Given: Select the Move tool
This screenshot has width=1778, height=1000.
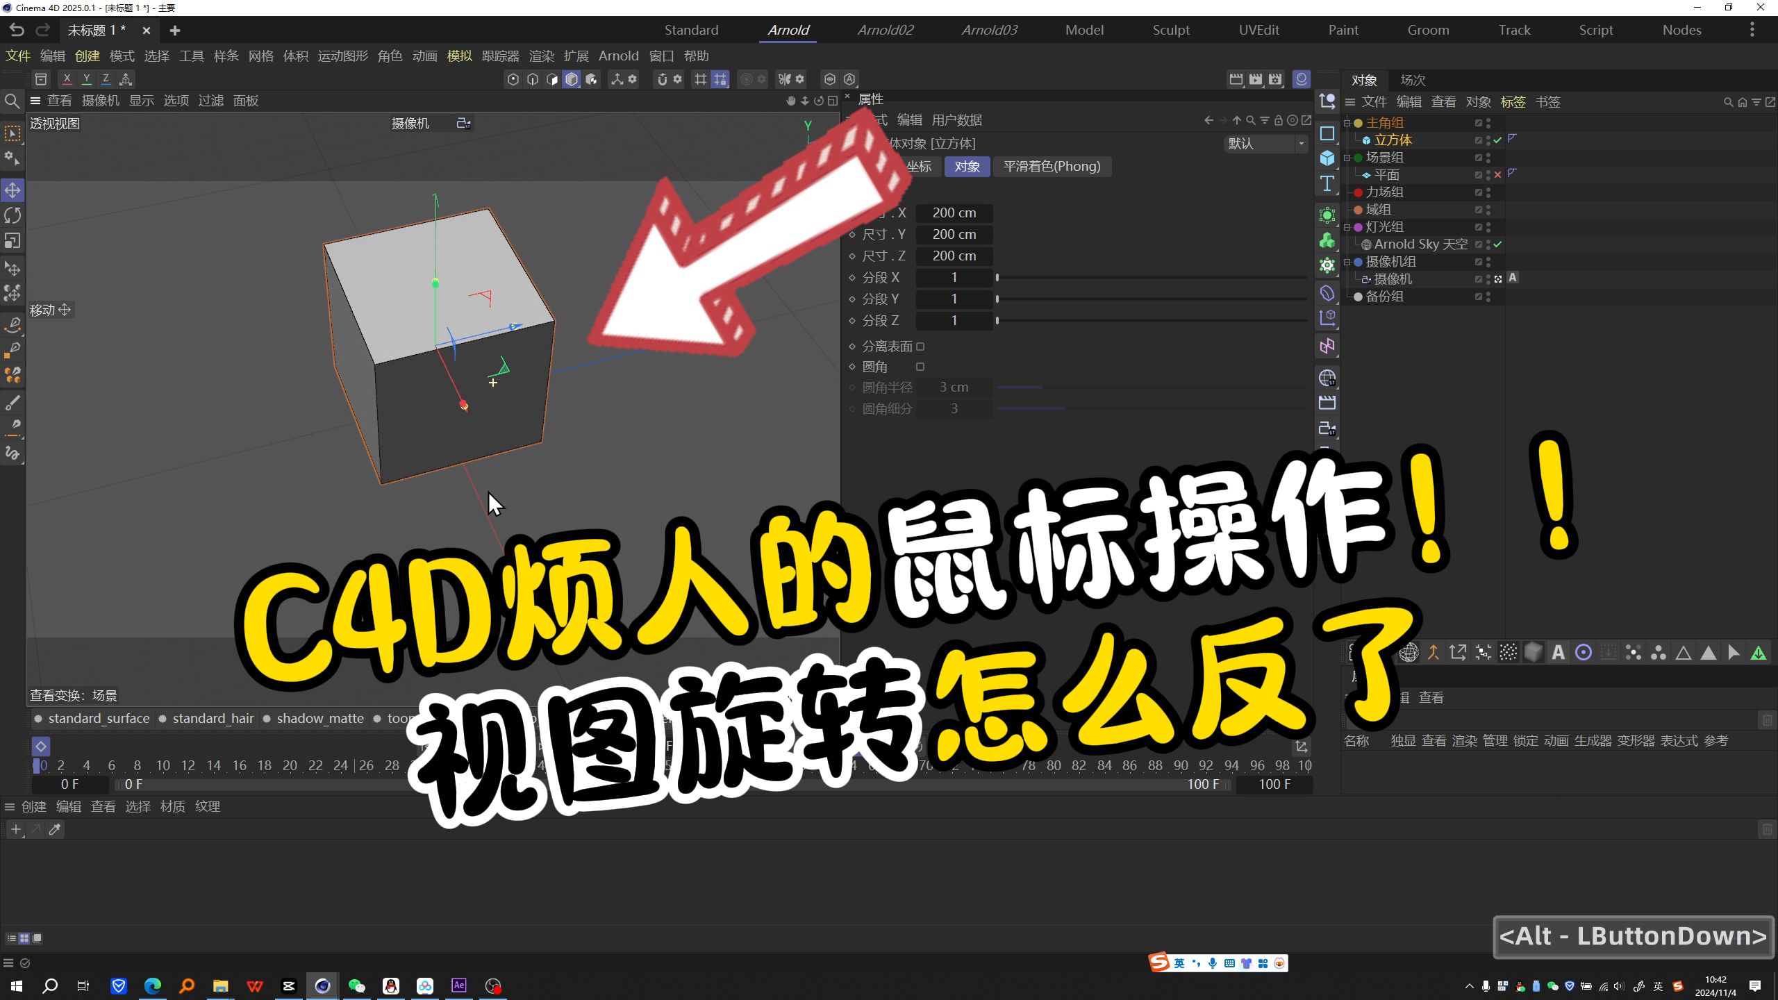Looking at the screenshot, I should point(13,190).
